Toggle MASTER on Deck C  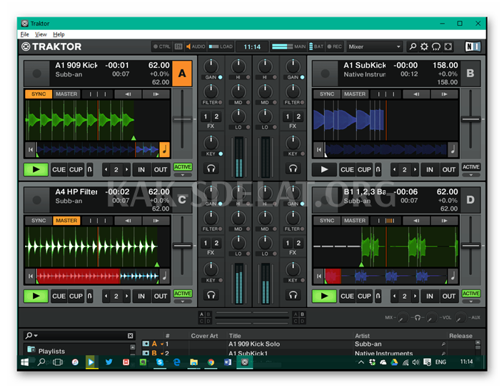[66, 220]
